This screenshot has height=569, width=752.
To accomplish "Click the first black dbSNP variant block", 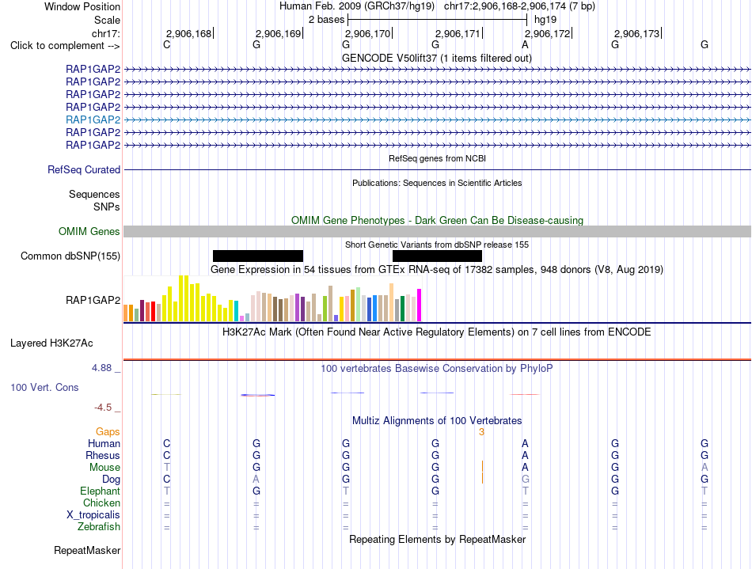I will [258, 256].
